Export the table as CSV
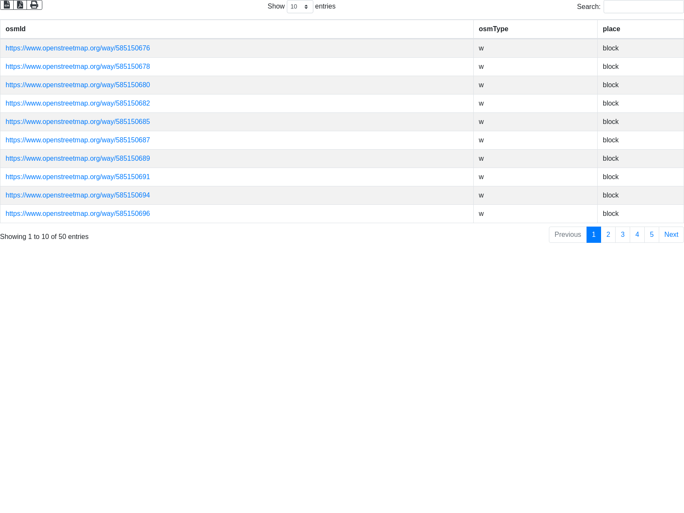The image size is (684, 513). [x=7, y=5]
